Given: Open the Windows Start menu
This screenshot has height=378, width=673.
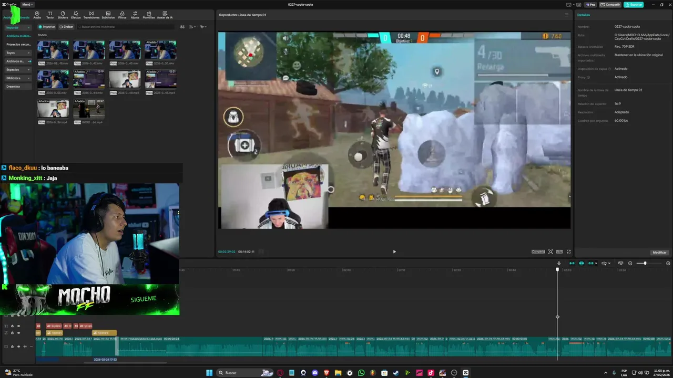Looking at the screenshot, I should tap(209, 373).
